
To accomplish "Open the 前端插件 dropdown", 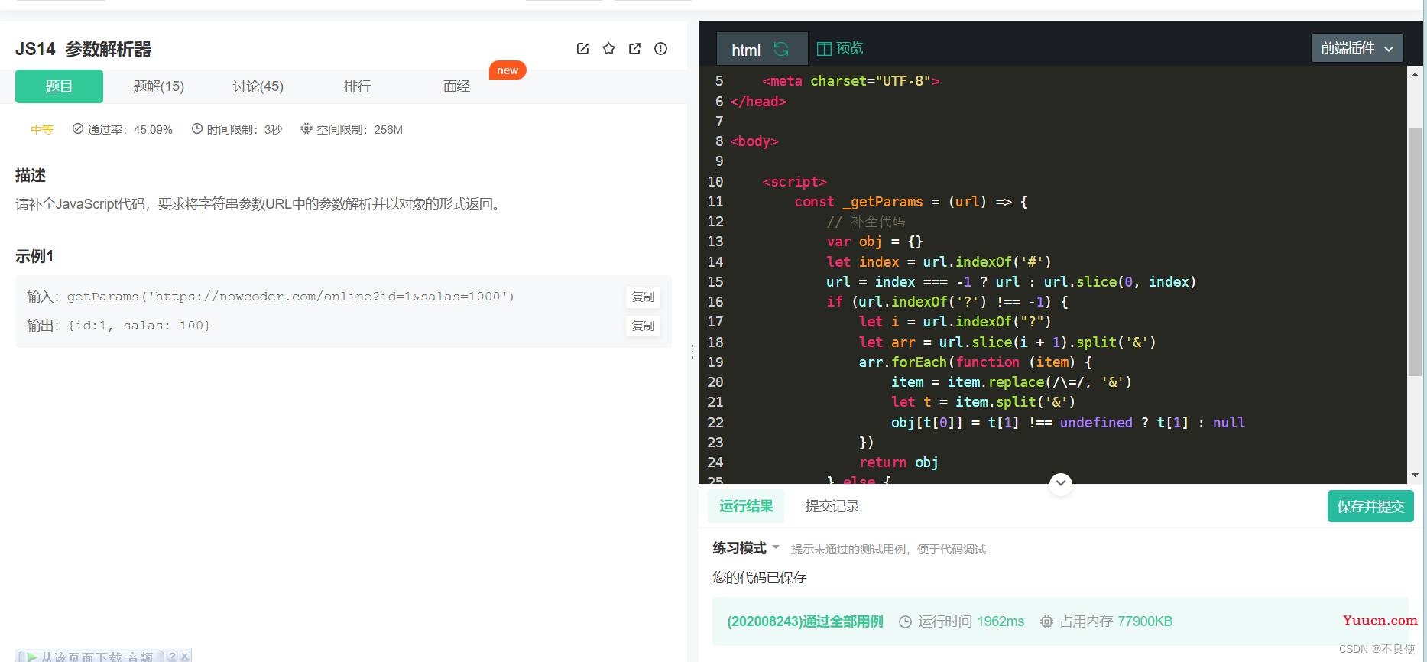I will [1357, 48].
